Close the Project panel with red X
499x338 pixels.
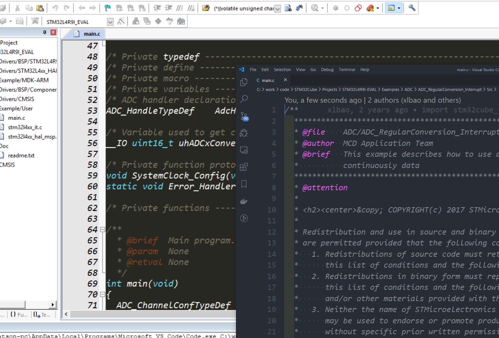(x=53, y=32)
